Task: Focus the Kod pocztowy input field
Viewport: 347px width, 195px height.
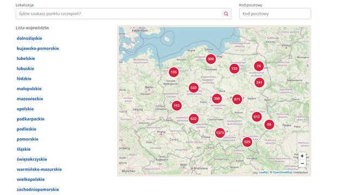Action: tap(275, 14)
